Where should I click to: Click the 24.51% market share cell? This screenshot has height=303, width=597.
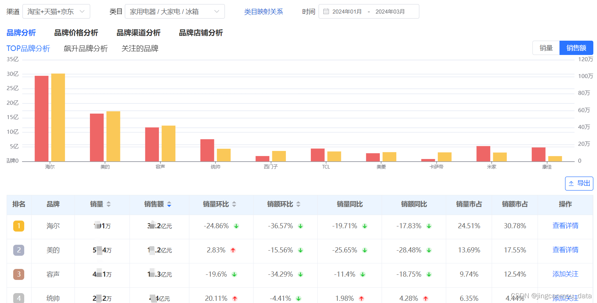pos(469,226)
